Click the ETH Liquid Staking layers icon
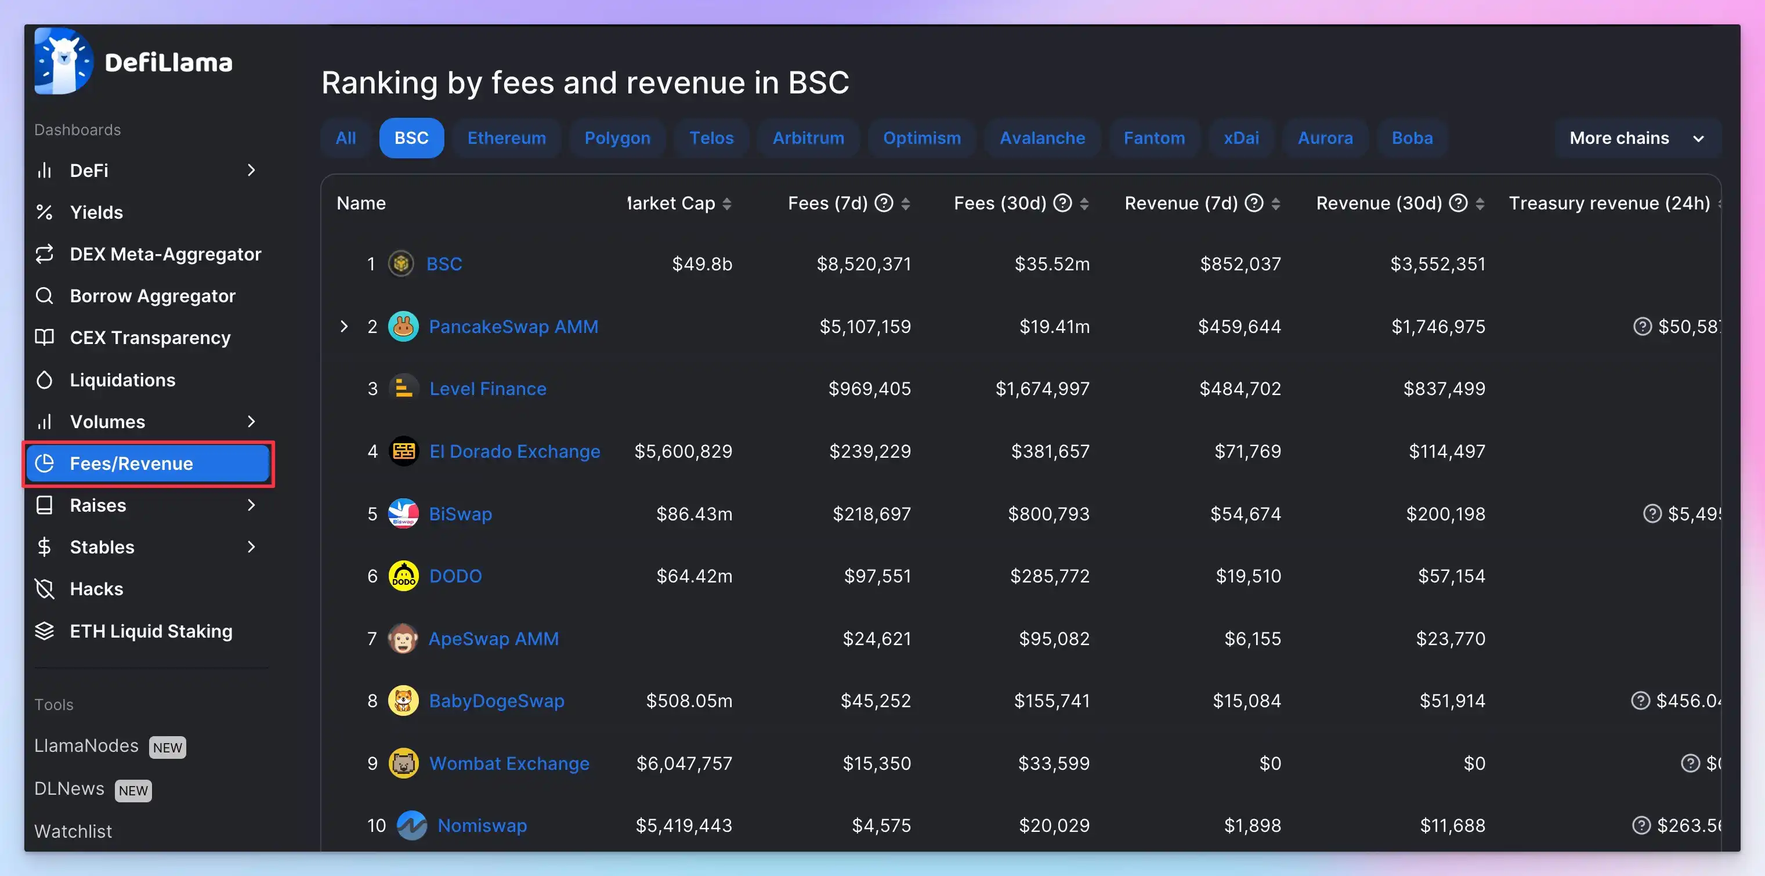Viewport: 1765px width, 876px height. 45,630
